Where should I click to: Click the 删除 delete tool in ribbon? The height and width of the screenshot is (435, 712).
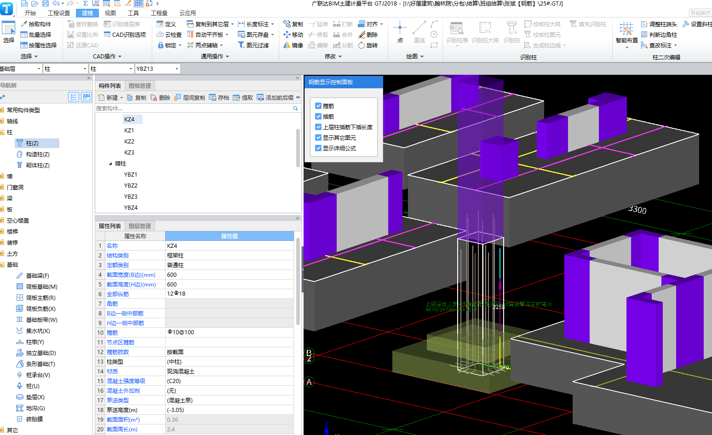coord(368,34)
